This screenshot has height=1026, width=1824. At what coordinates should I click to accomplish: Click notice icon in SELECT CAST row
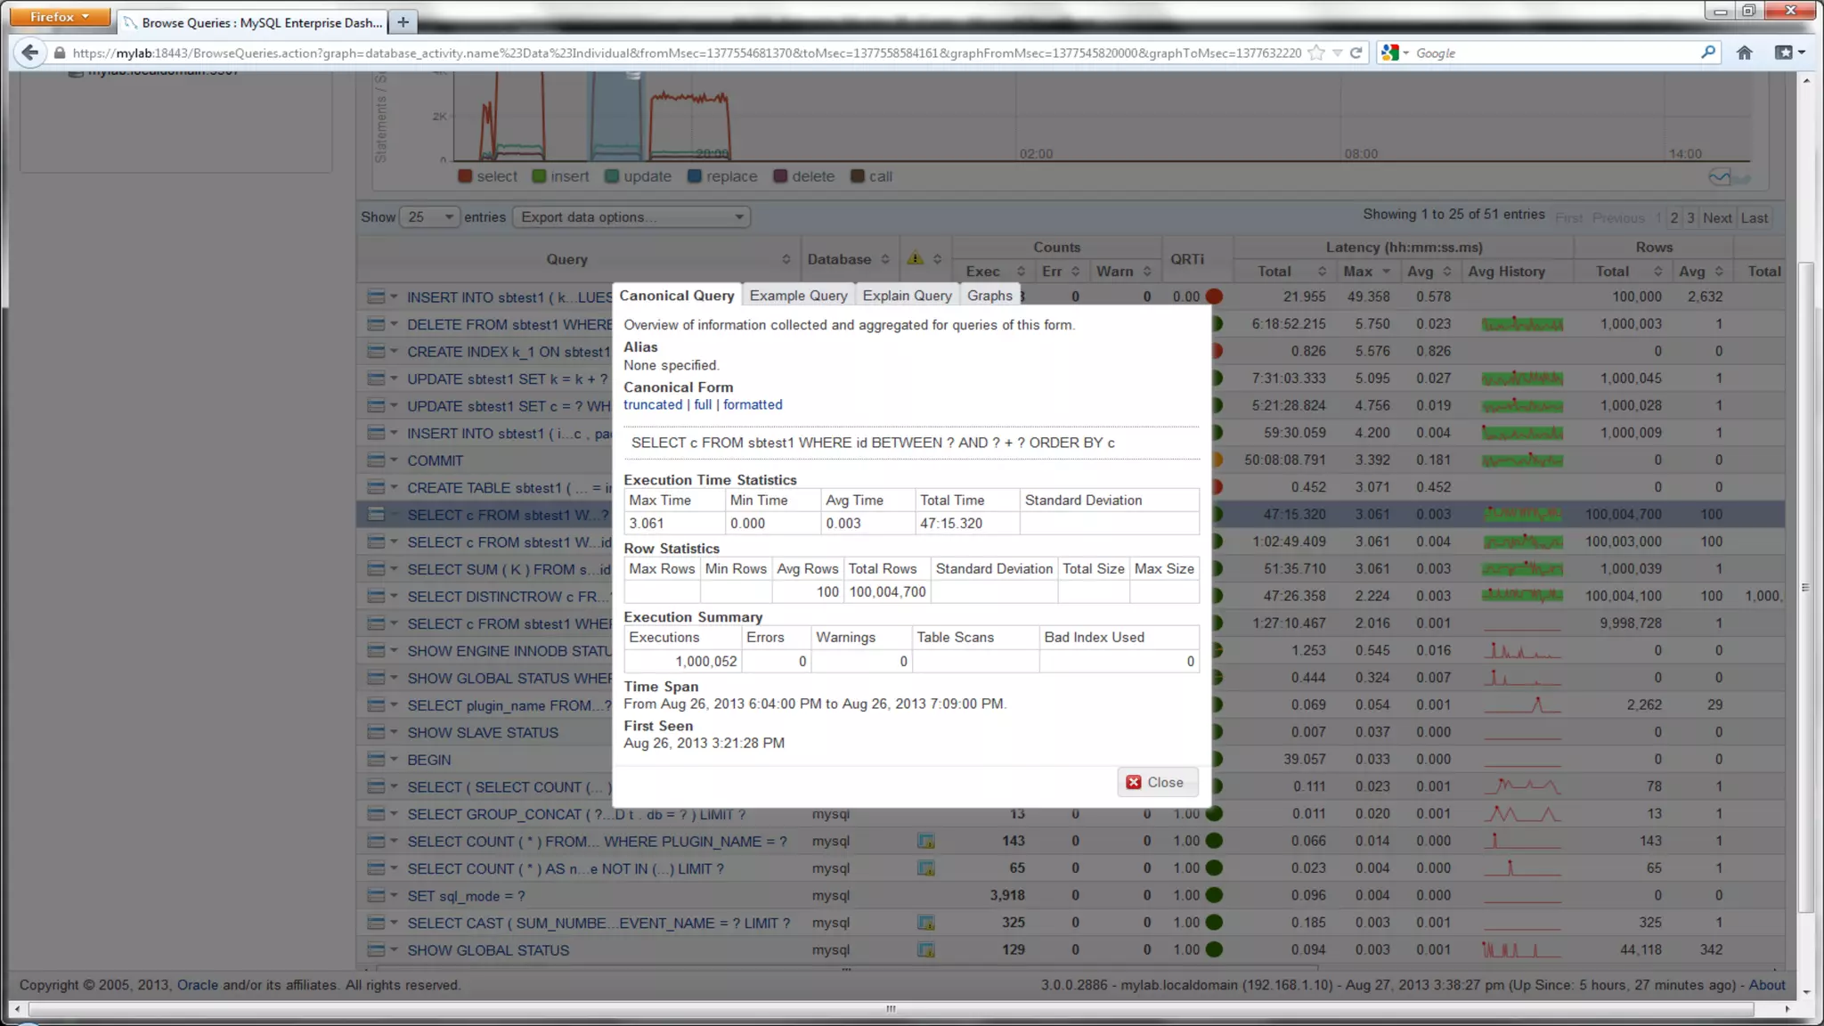pyautogui.click(x=926, y=923)
